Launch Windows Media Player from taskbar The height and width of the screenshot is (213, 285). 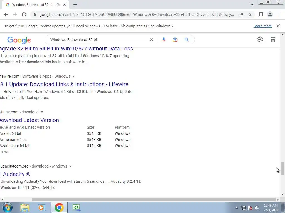42,207
